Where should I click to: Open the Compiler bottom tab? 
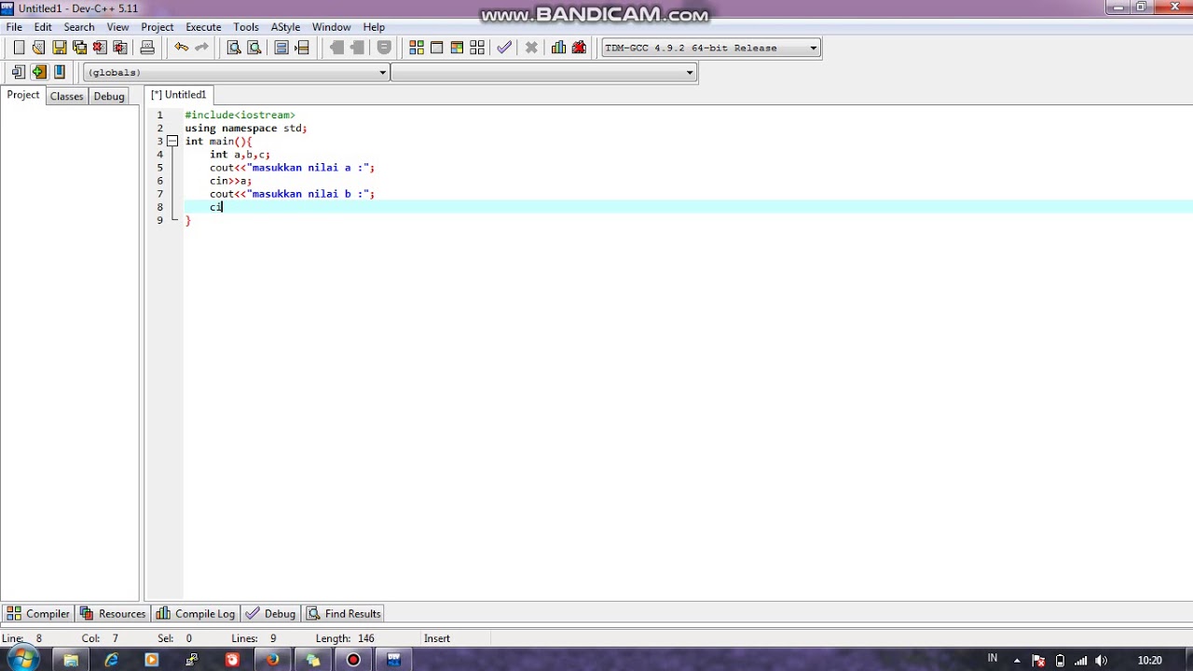coord(38,613)
